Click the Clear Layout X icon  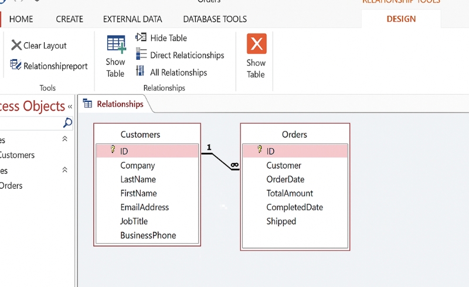coord(16,46)
